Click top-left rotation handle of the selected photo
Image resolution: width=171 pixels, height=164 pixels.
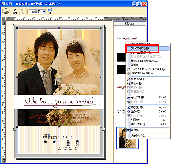(14, 25)
